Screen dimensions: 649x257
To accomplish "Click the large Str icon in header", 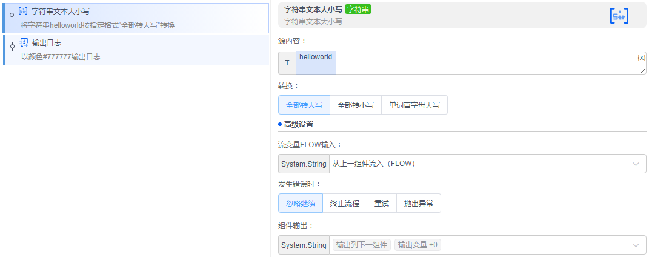I will coord(619,16).
